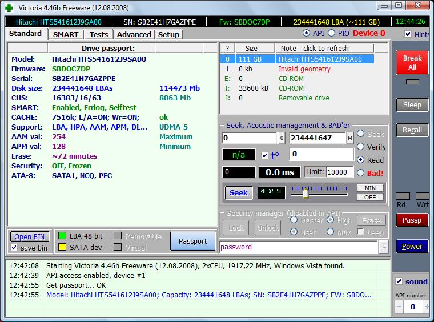
Task: Click the F button next to password
Action: coord(384,247)
